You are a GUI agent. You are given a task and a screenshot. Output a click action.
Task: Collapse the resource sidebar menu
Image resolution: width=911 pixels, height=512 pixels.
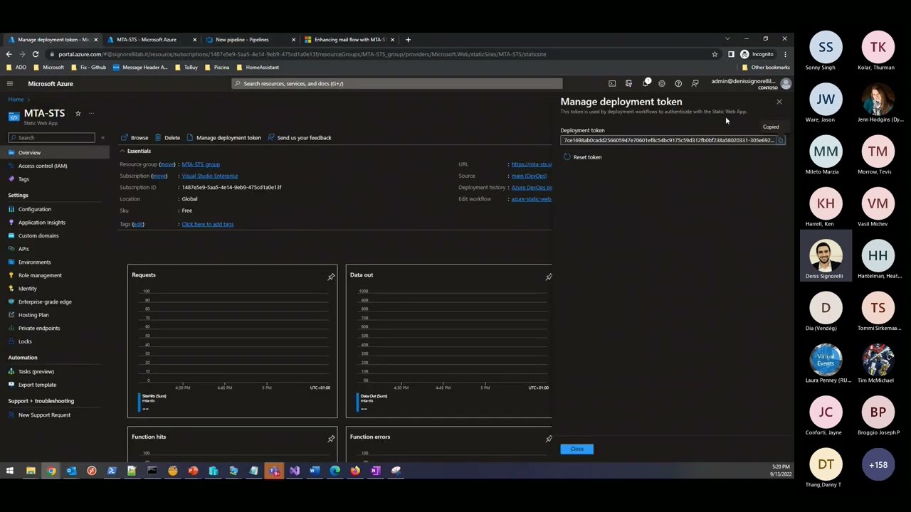pyautogui.click(x=102, y=138)
